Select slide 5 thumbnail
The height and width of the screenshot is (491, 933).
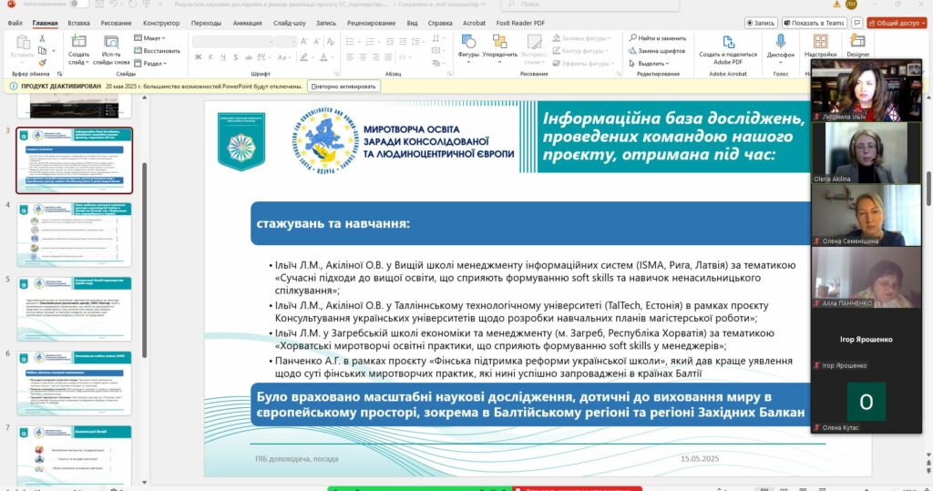(x=75, y=308)
